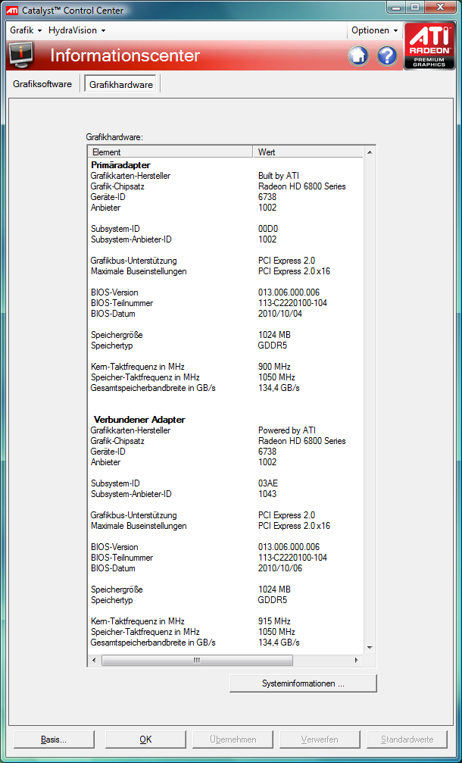Switch to the Grafiksoftware tab
The image size is (462, 763).
coord(42,83)
